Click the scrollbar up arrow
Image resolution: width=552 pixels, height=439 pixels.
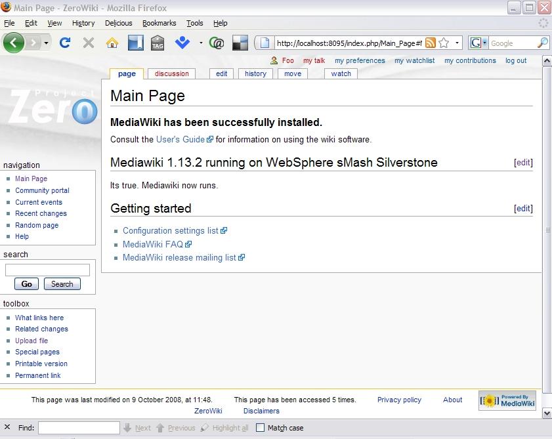(547, 60)
